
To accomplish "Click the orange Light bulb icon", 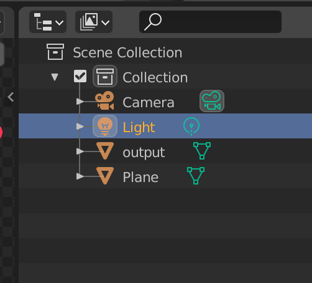I will pos(105,126).
